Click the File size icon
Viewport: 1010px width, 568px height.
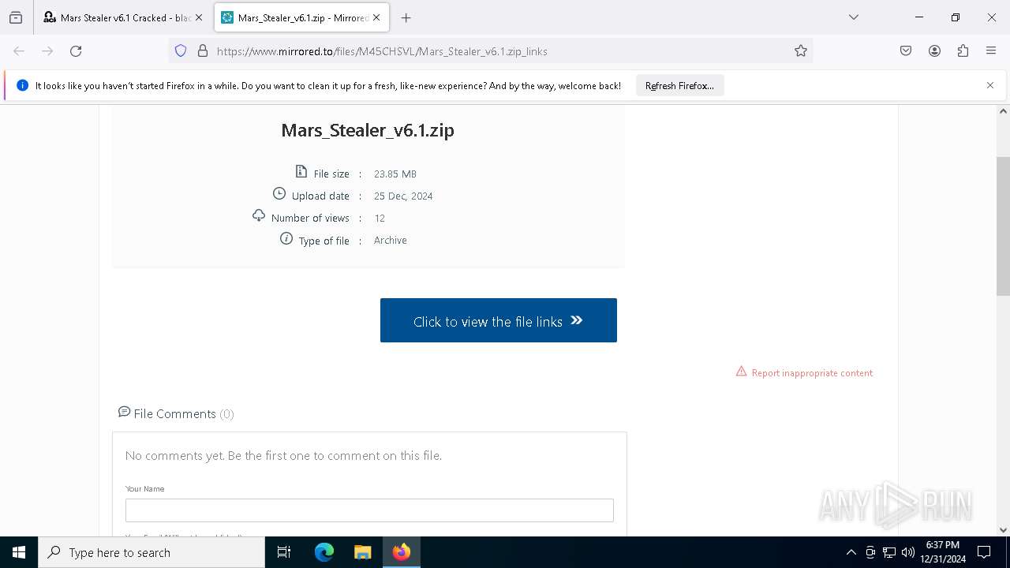pyautogui.click(x=301, y=171)
